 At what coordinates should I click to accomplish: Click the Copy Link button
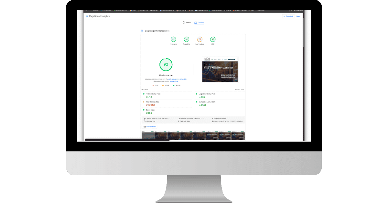pos(288,16)
